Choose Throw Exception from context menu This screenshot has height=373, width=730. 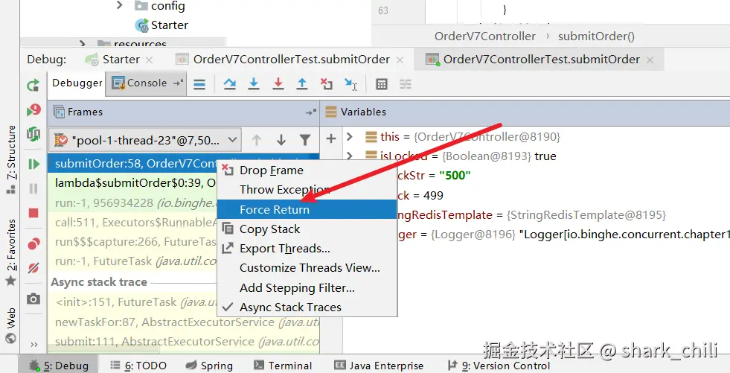pyautogui.click(x=307, y=190)
